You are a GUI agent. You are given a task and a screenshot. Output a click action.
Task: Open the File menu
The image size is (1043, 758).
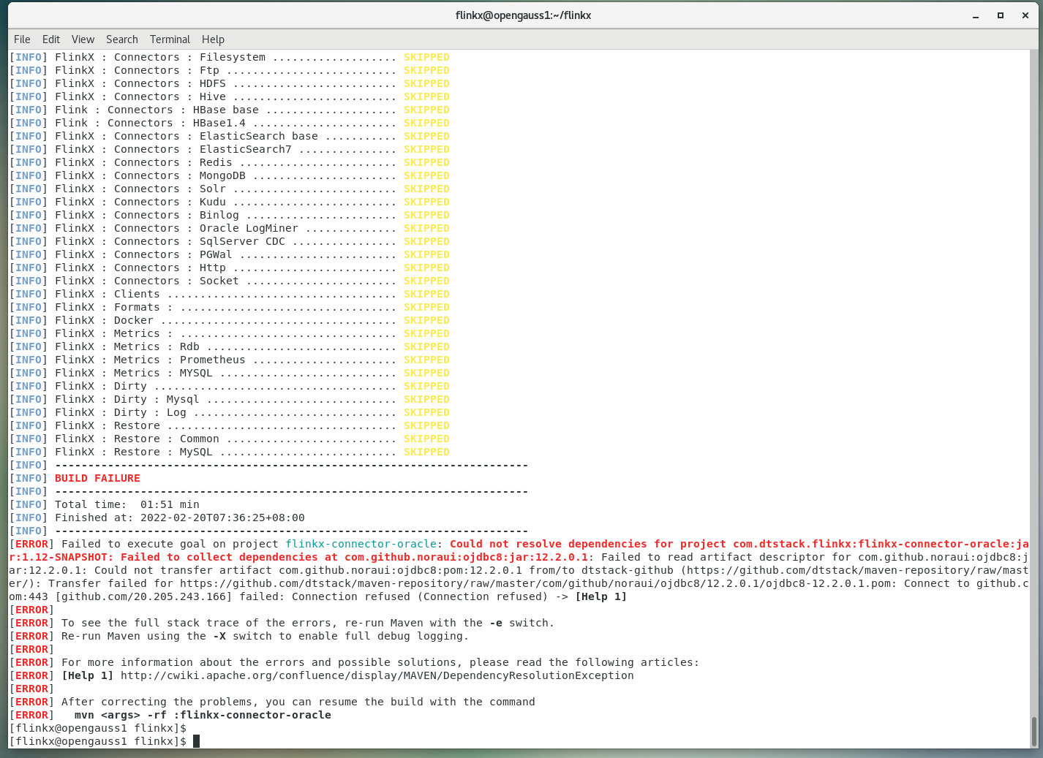pyautogui.click(x=22, y=39)
